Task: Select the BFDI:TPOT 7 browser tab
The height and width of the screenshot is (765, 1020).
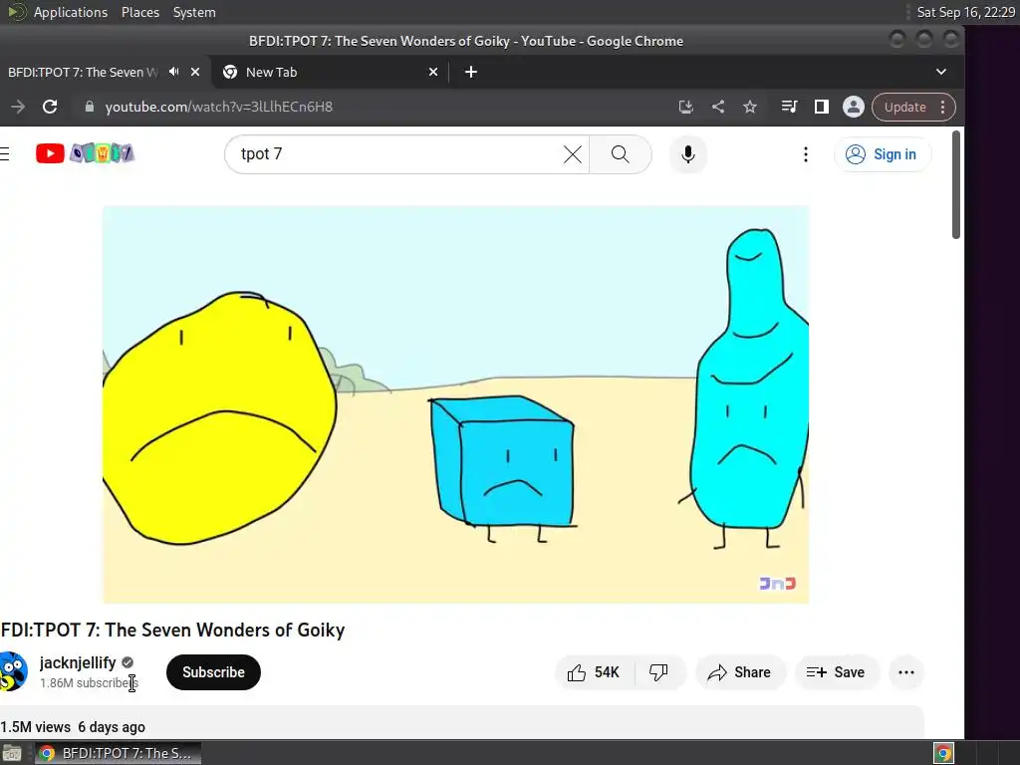Action: [83, 72]
